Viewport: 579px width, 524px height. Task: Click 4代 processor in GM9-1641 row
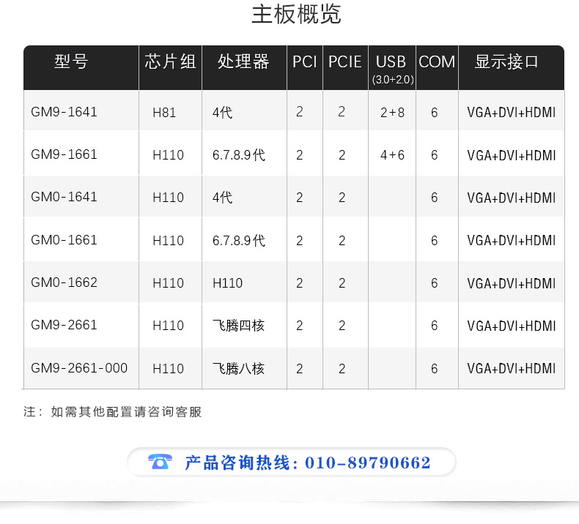click(x=222, y=113)
